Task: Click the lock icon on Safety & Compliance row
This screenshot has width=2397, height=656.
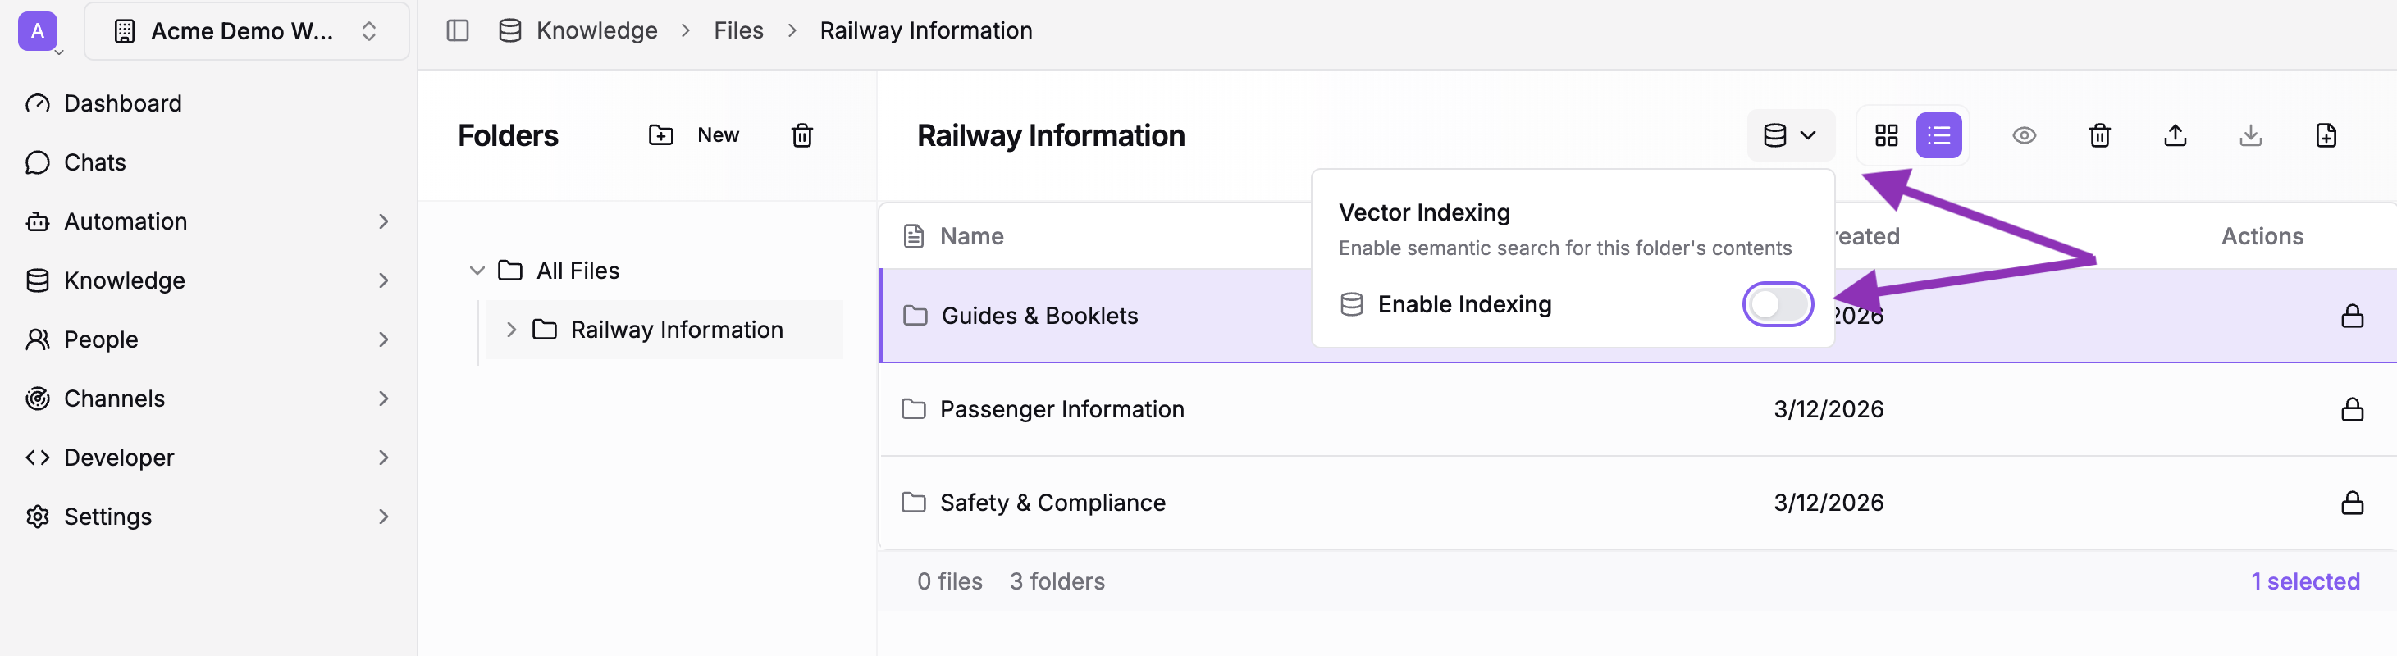Action: point(2353,503)
